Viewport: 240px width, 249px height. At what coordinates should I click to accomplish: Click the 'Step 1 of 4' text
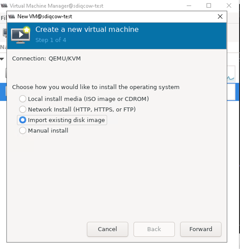click(x=51, y=40)
